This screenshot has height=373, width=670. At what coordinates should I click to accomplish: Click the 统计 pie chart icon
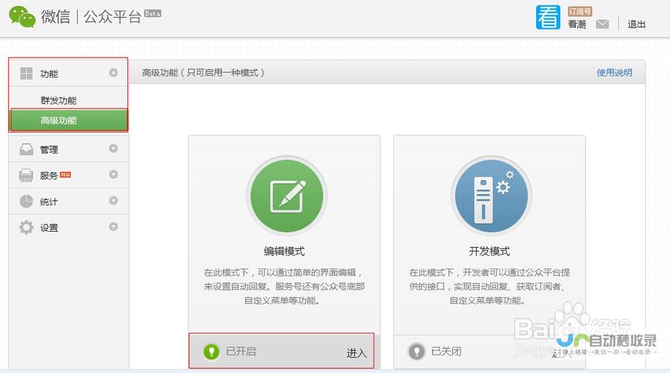click(x=27, y=202)
